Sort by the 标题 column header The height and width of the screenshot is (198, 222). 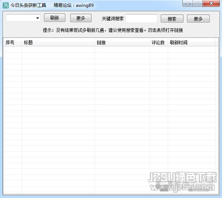[58, 43]
